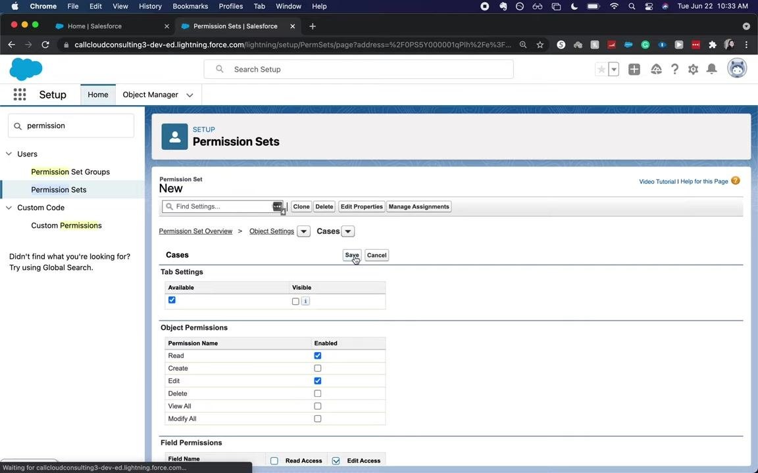Open the Video Tutorial link
Viewport: 758px width, 473px height.
[657, 181]
